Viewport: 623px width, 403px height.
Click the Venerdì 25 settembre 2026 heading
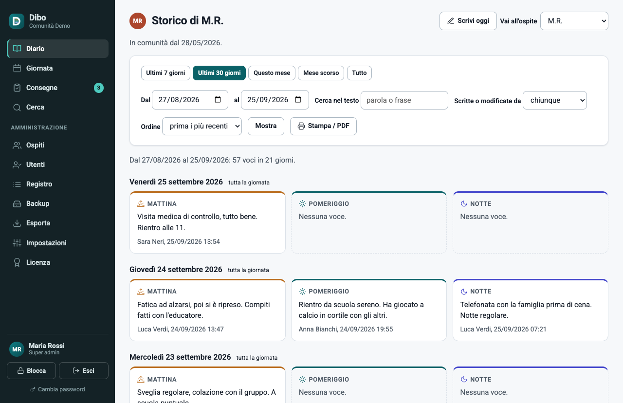(176, 182)
